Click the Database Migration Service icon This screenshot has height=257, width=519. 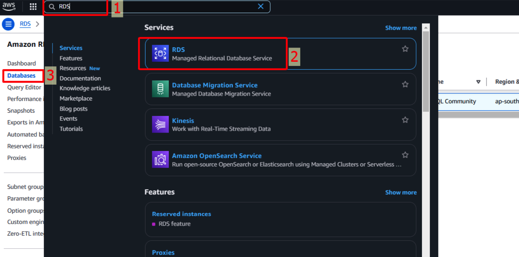(x=160, y=89)
